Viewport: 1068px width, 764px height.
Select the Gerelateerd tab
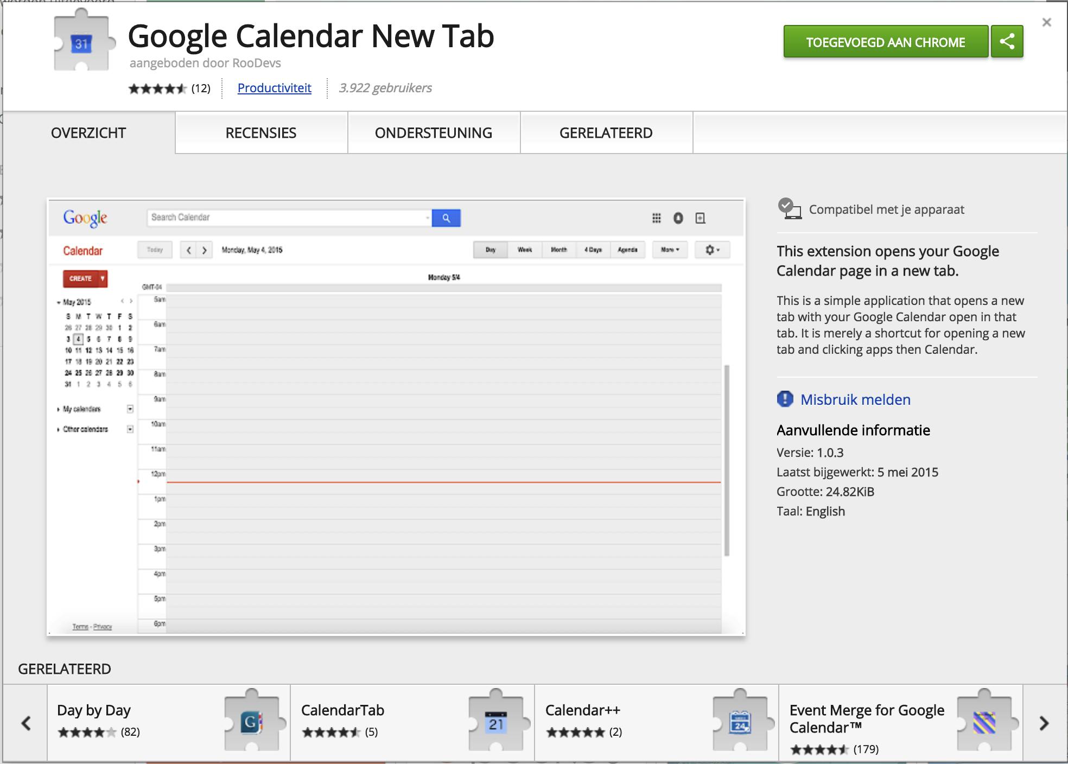tap(606, 133)
